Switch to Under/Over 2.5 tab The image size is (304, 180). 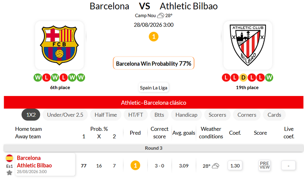pyautogui.click(x=65, y=115)
